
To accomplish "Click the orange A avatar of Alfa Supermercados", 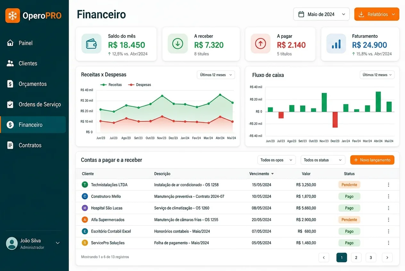I will click(x=85, y=220).
